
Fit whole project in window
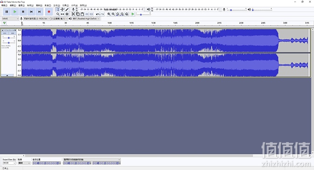tap(122, 14)
